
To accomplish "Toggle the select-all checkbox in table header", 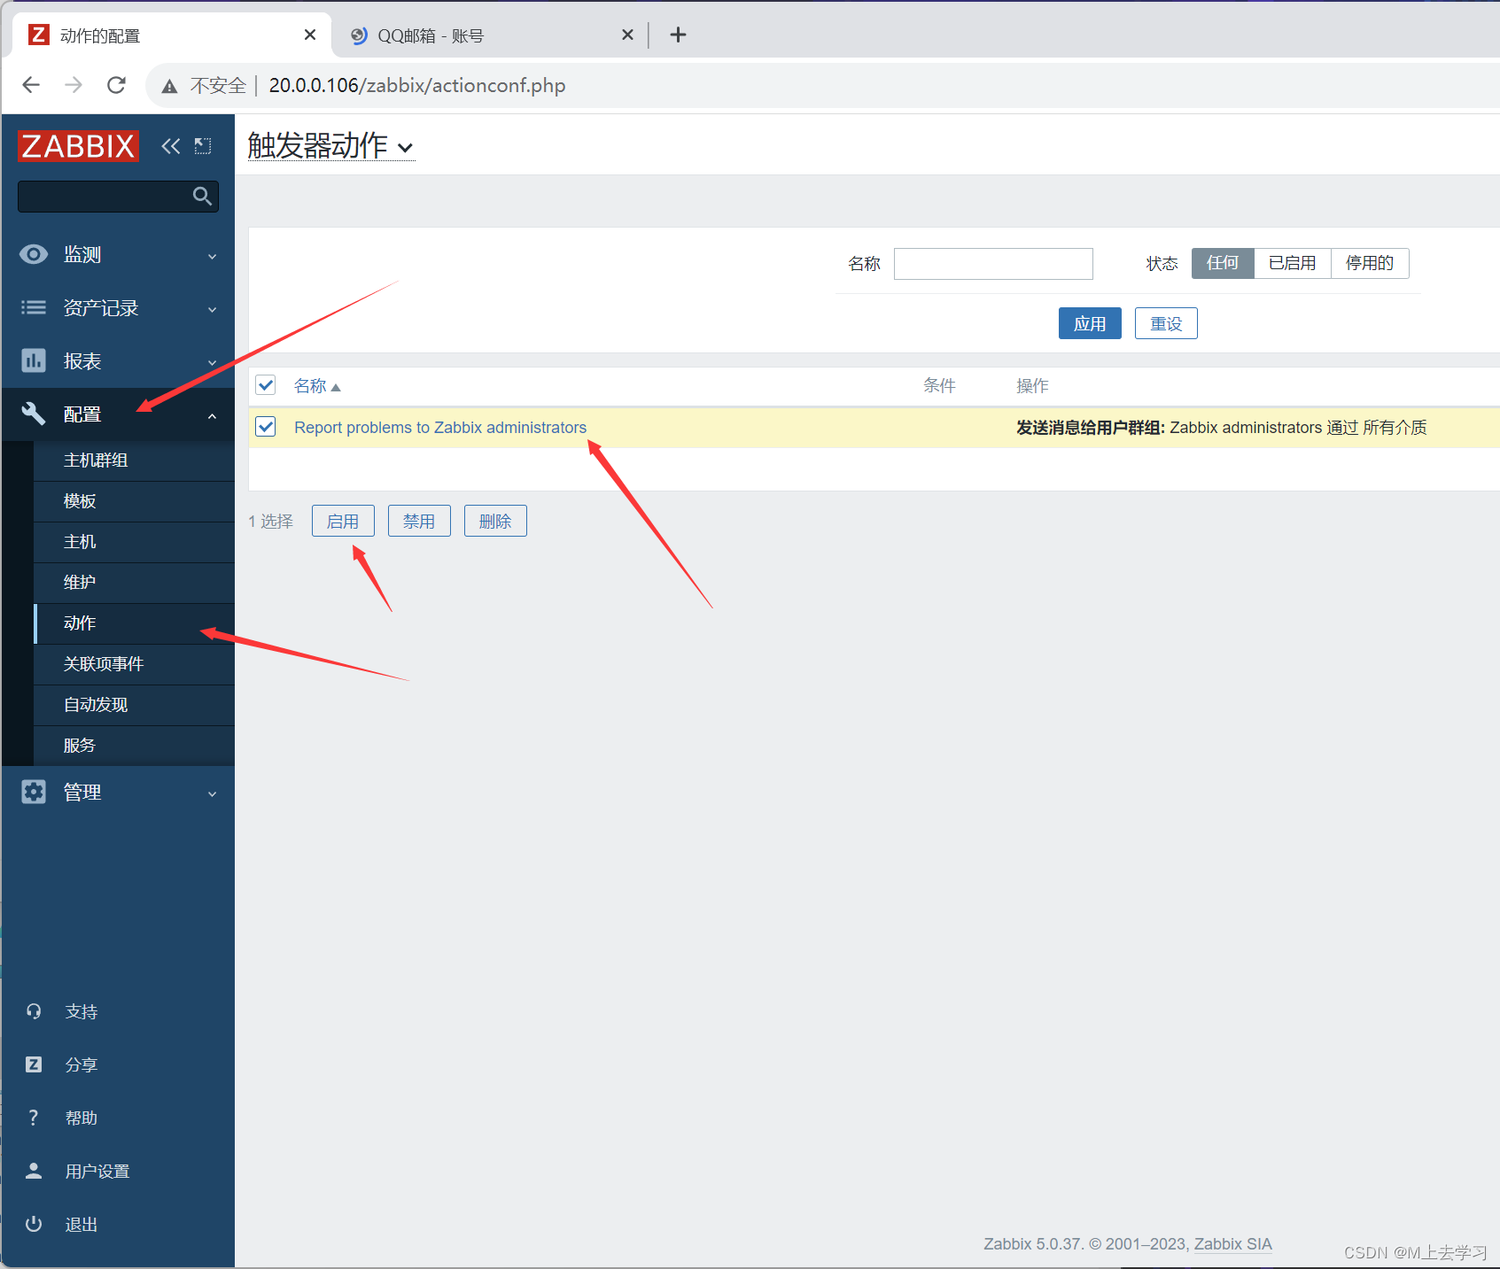I will (x=266, y=385).
